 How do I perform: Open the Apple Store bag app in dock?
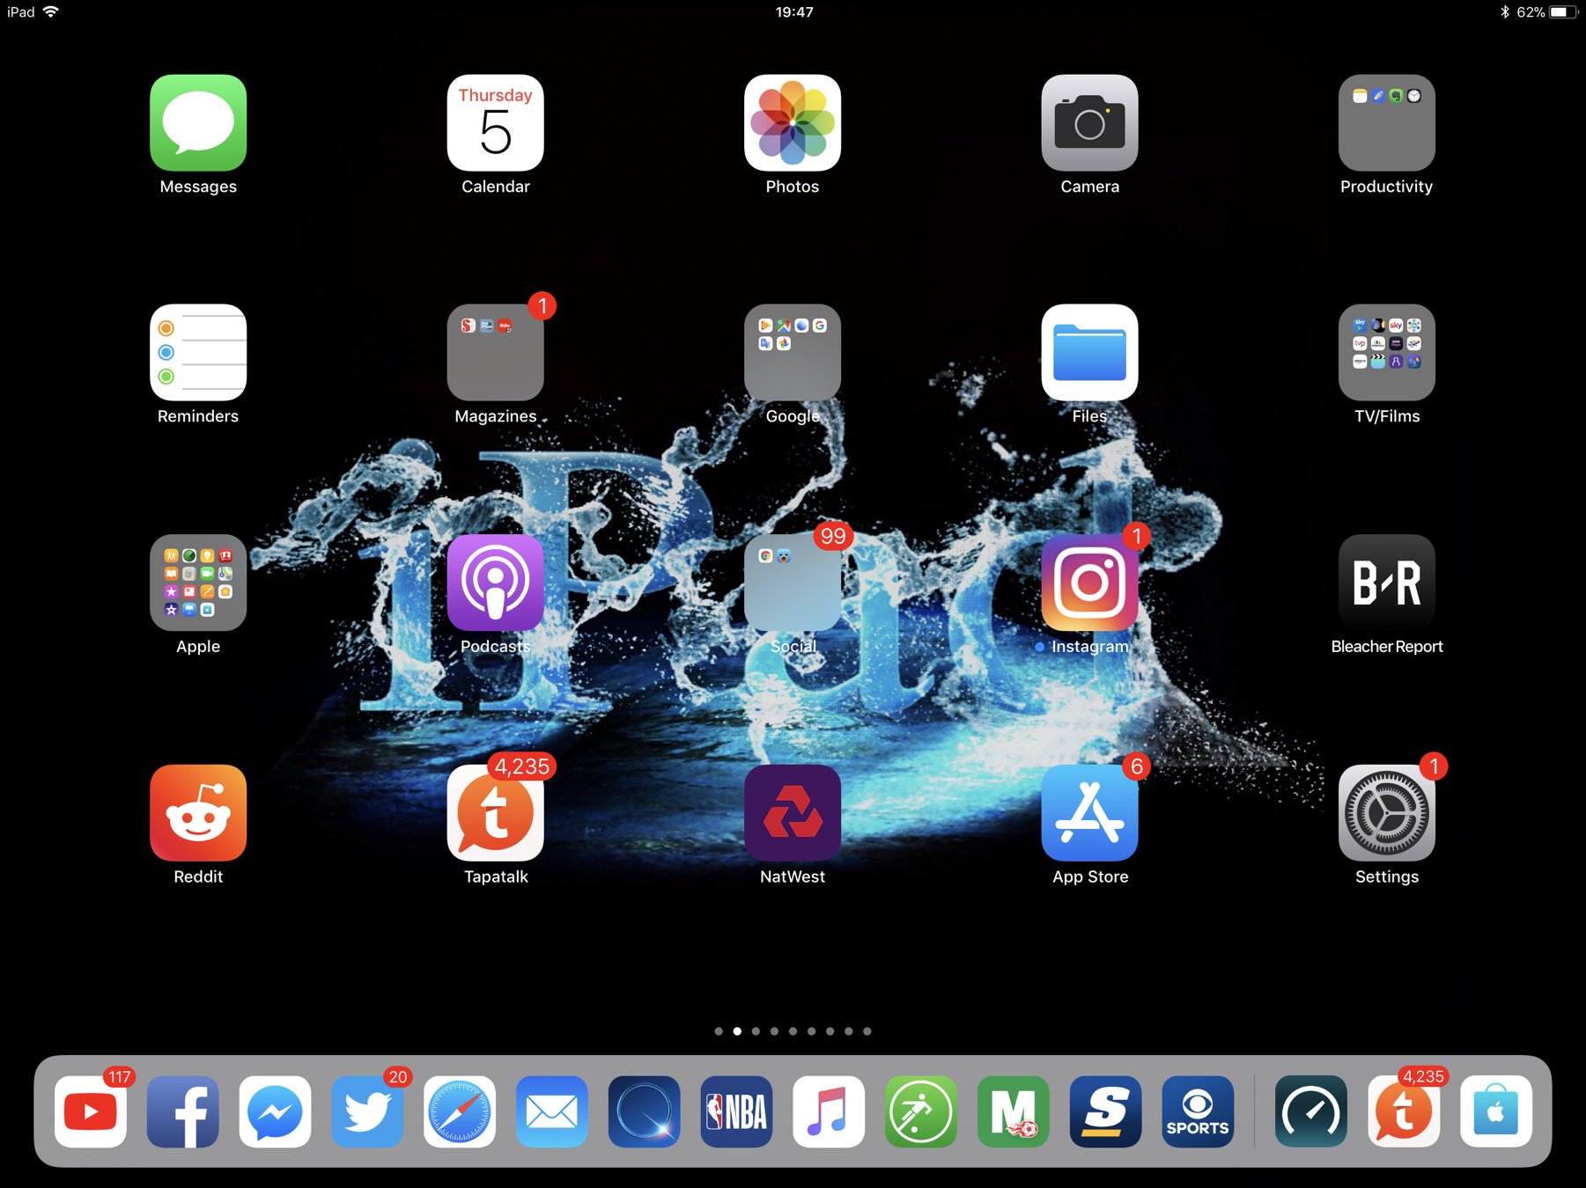[x=1496, y=1111]
